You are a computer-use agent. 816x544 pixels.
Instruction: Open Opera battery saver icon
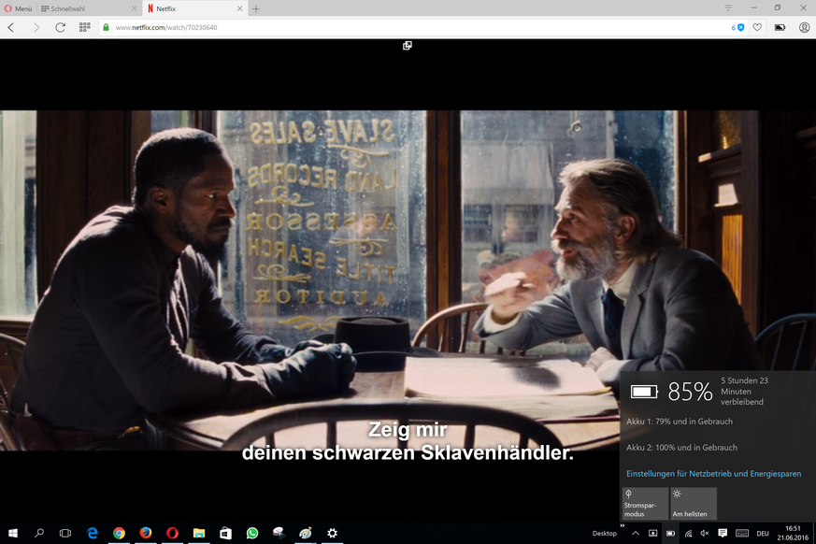[780, 27]
